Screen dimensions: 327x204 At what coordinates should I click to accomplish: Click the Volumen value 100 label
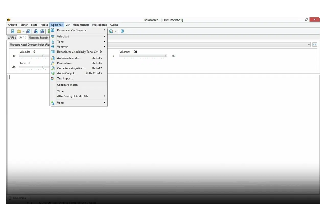coord(135,52)
